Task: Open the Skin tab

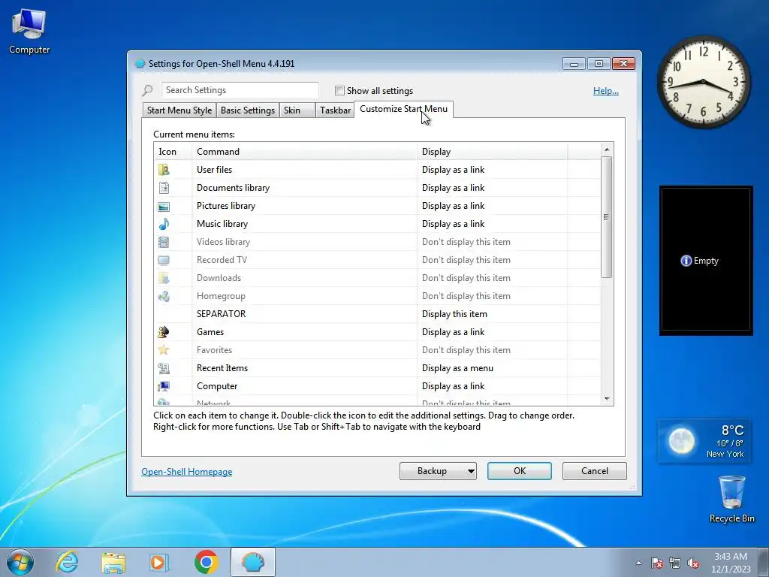Action: pyautogui.click(x=297, y=110)
